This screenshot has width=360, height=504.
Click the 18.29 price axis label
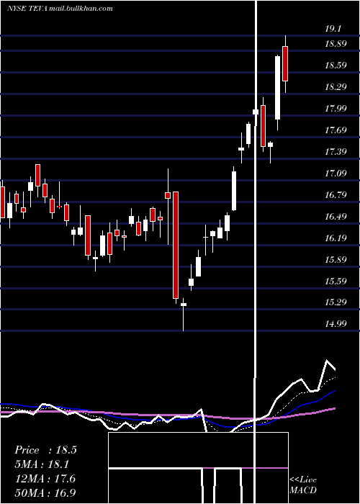pos(336,87)
